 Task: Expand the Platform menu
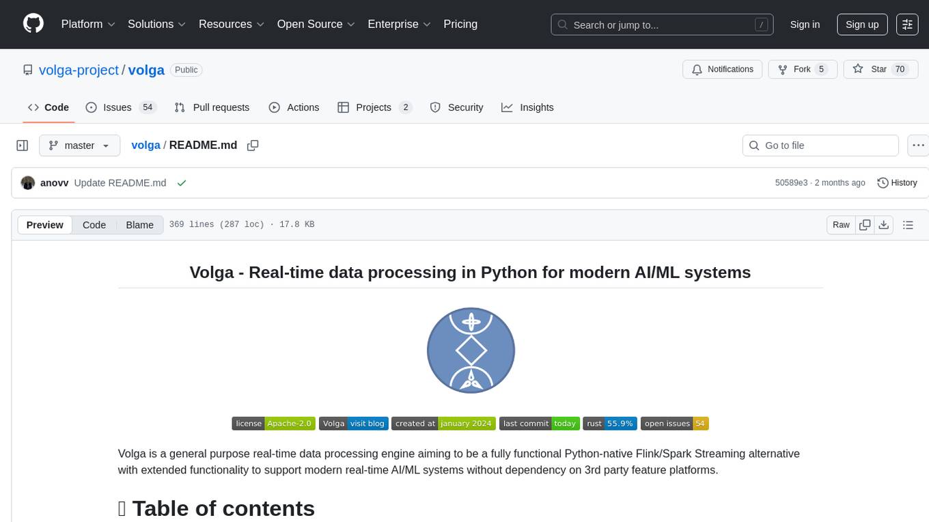[x=87, y=24]
